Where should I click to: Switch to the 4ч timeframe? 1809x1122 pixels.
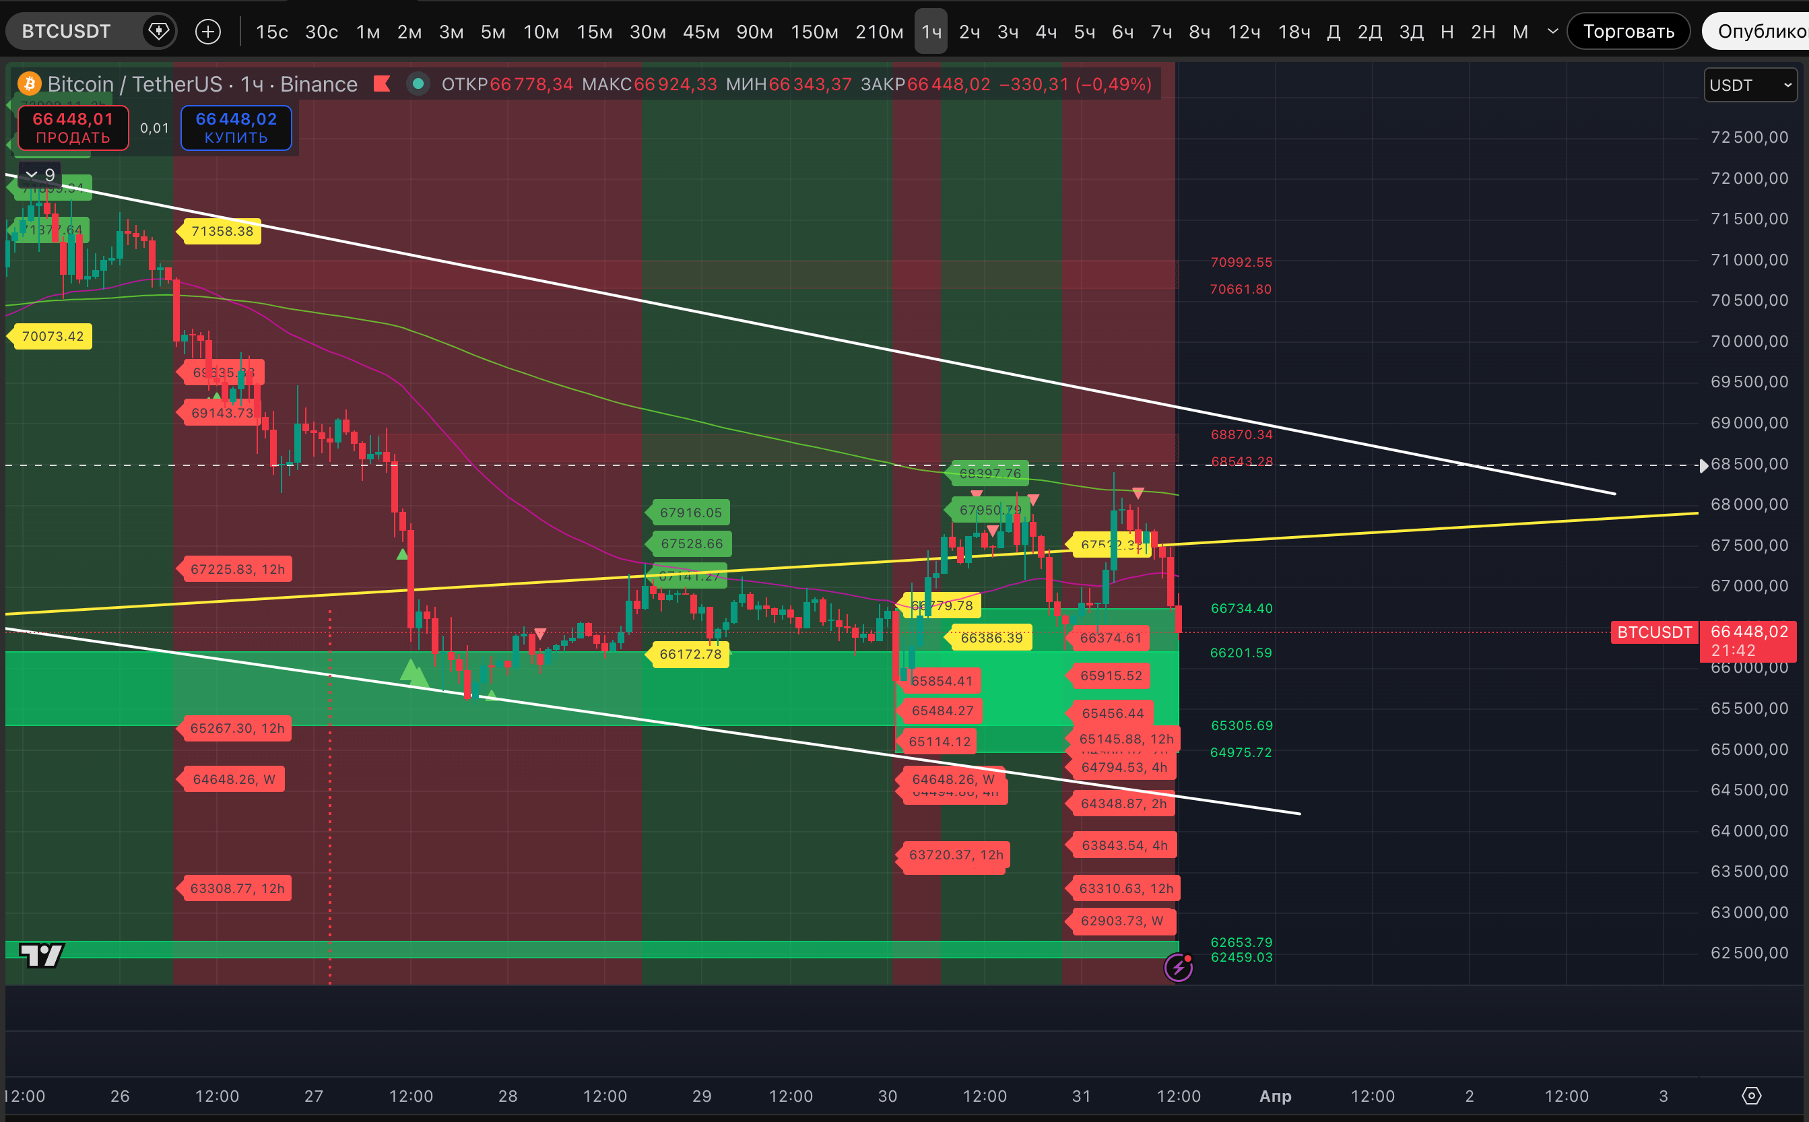[x=1045, y=31]
